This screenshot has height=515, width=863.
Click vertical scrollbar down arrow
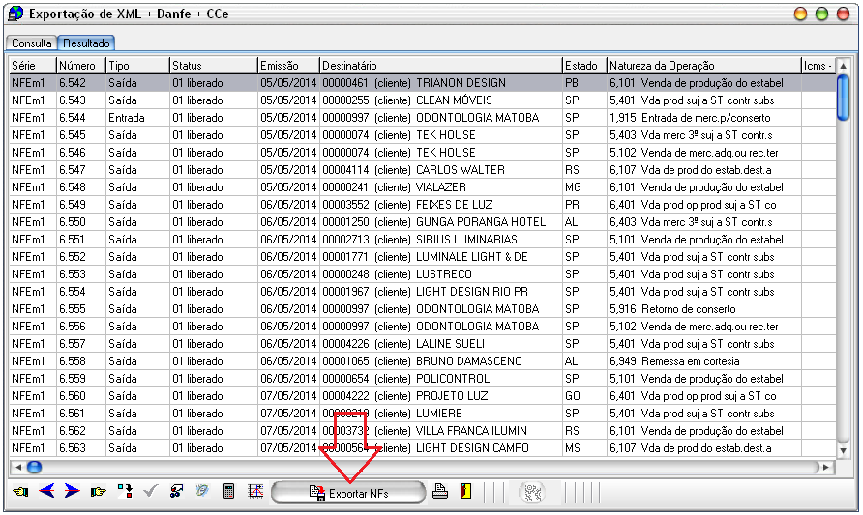tap(844, 450)
